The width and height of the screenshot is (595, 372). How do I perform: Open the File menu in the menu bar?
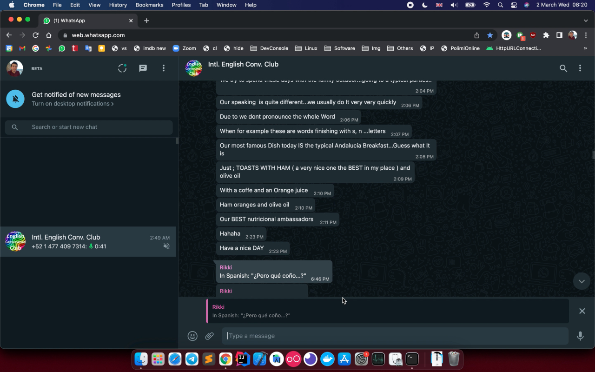pyautogui.click(x=57, y=5)
